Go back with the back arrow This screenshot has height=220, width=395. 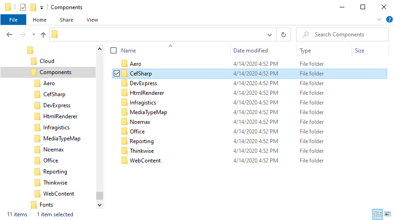pos(9,35)
